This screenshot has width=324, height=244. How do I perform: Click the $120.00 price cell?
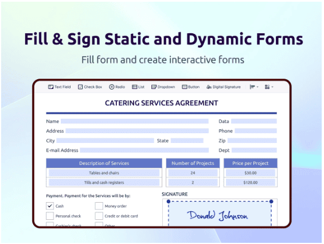(x=251, y=183)
